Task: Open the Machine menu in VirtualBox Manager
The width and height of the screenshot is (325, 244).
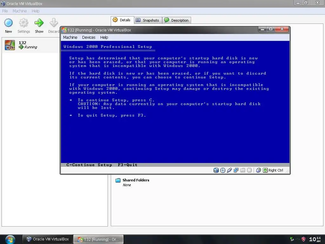Action: pyautogui.click(x=20, y=11)
